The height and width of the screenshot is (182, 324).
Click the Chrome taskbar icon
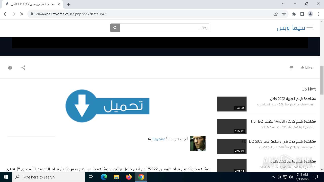tap(141, 177)
